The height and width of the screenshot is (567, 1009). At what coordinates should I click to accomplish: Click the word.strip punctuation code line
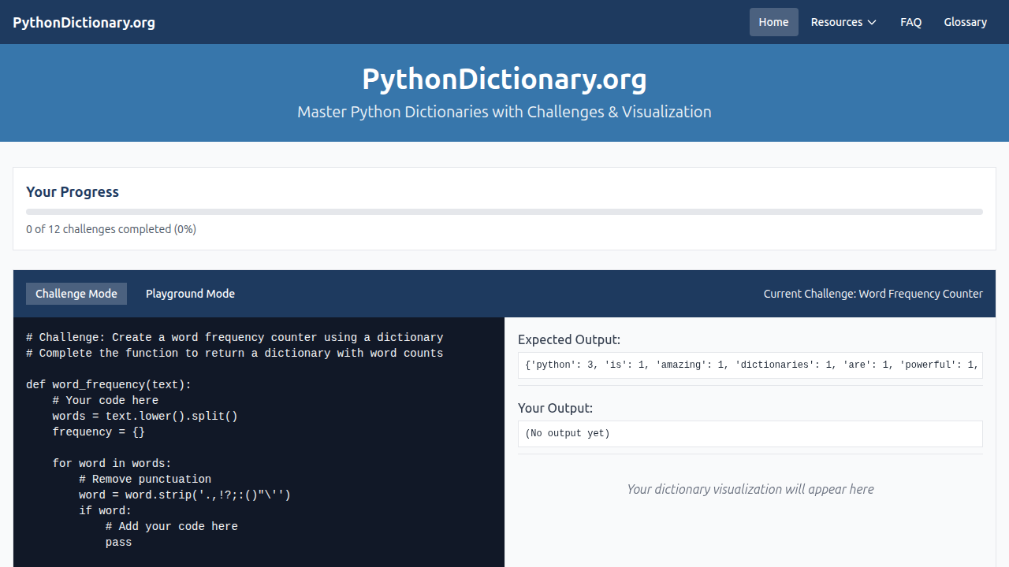coord(185,495)
